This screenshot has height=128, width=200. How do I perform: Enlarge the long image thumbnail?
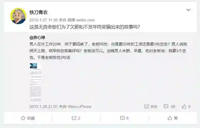pyautogui.click(x=36, y=82)
